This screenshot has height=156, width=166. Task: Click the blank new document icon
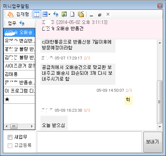click(x=72, y=14)
